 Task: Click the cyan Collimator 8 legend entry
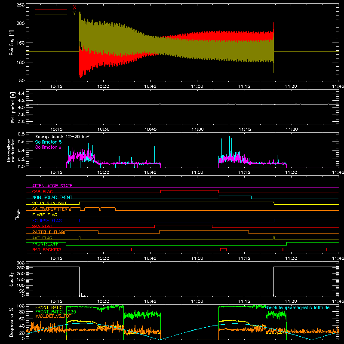tap(48, 142)
